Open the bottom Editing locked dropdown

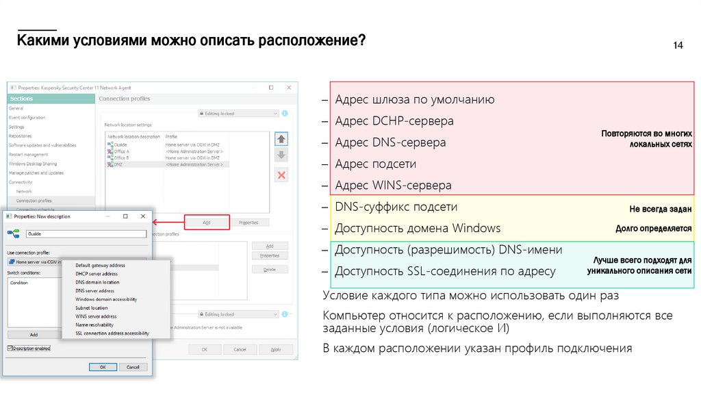pos(238,314)
